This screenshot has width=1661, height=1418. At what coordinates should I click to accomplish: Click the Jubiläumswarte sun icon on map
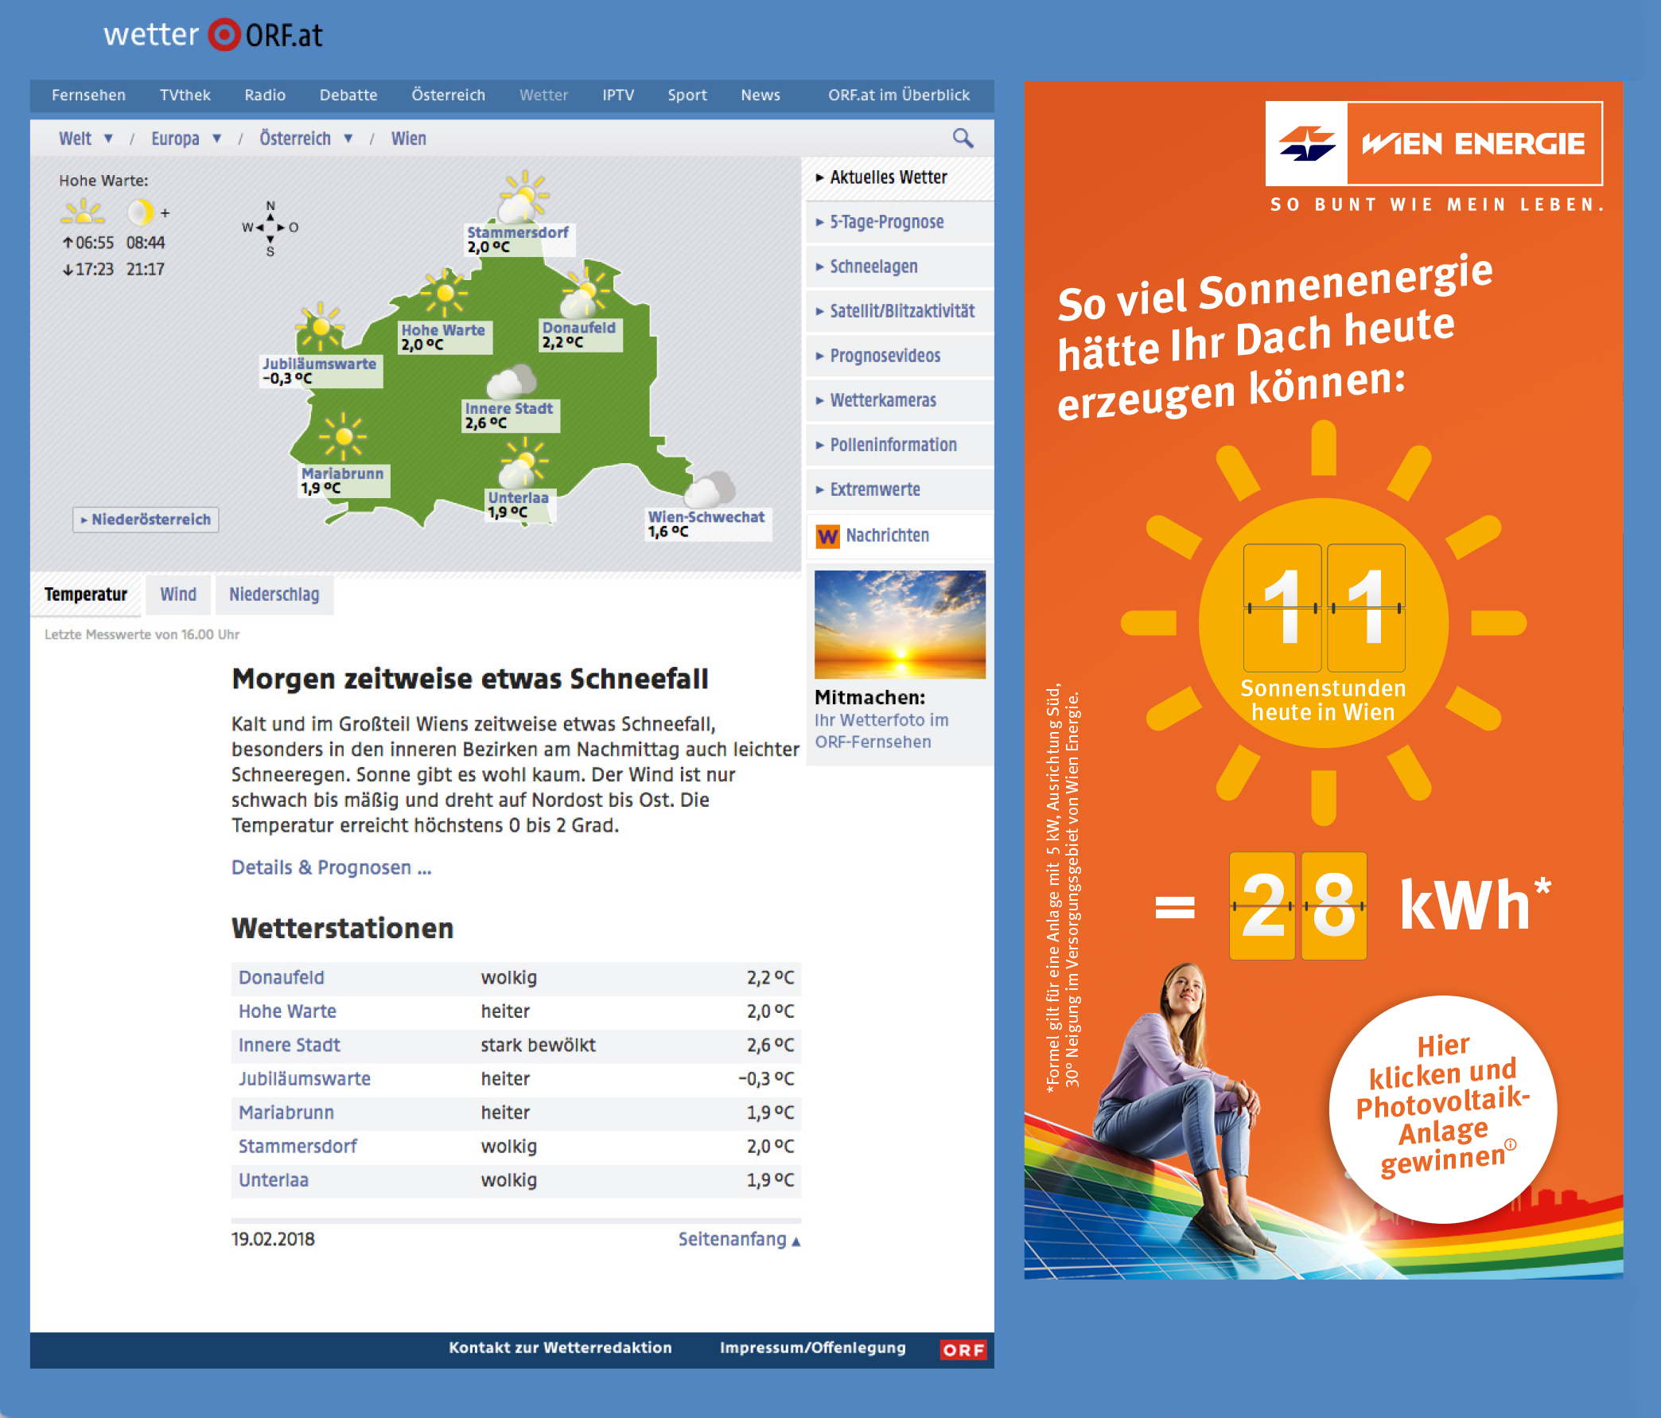(x=321, y=326)
